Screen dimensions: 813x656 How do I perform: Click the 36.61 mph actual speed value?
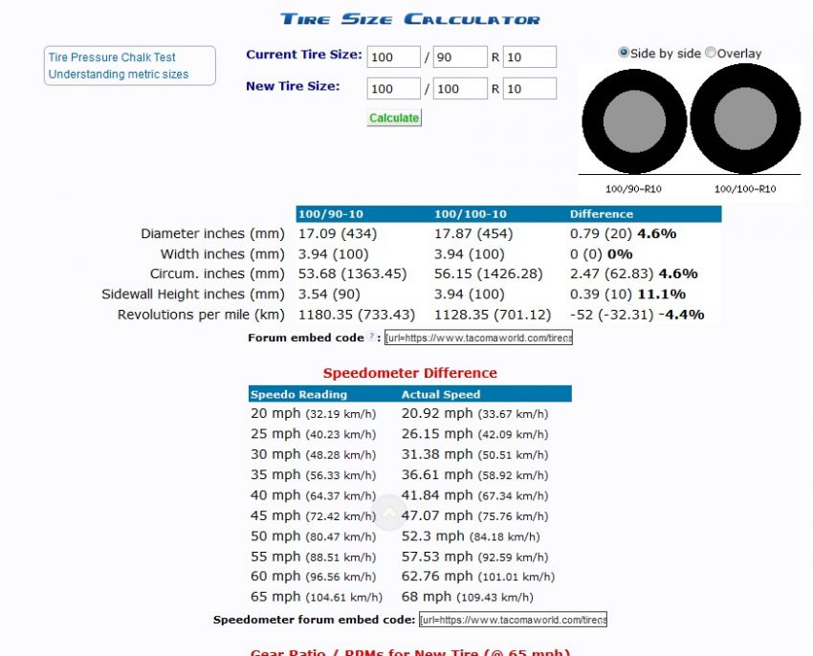click(475, 475)
